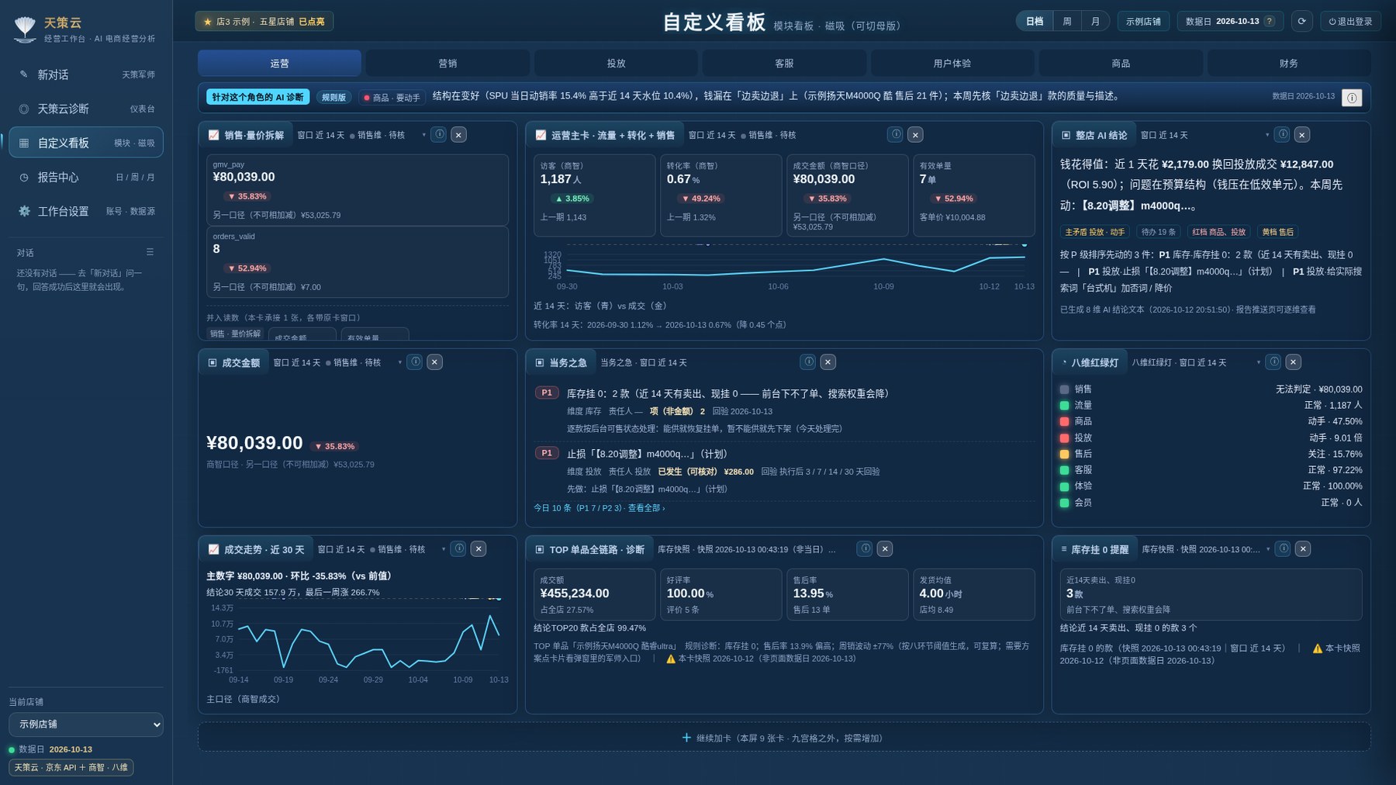The width and height of the screenshot is (1396, 785).
Task: Expand dropdown arrow on 成交金额 card
Action: pyautogui.click(x=400, y=362)
